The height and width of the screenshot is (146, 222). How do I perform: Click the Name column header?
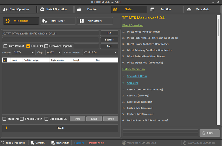tap(17, 60)
